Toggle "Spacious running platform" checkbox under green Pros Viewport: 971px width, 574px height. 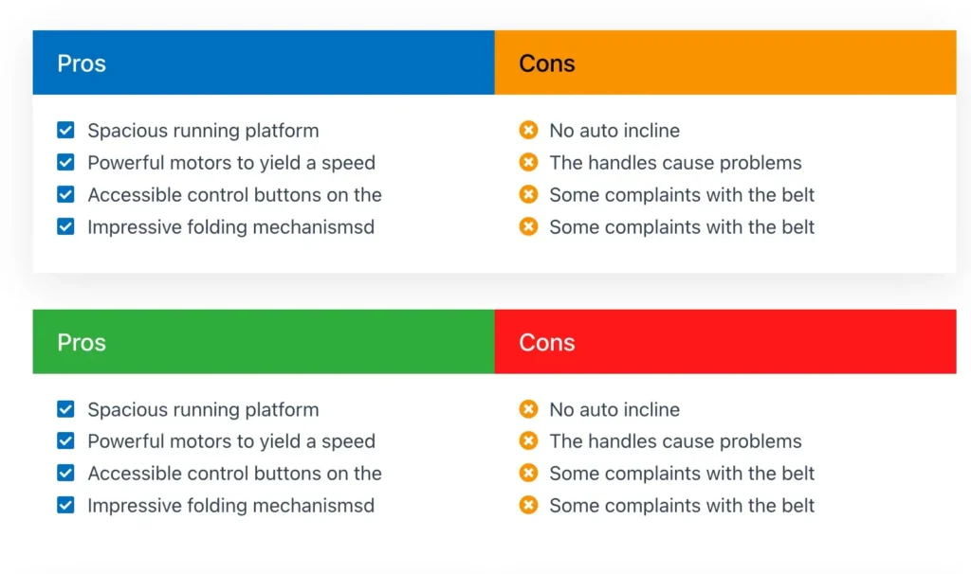point(65,409)
